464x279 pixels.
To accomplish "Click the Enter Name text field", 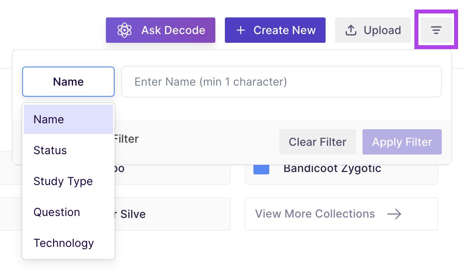I will [x=281, y=82].
